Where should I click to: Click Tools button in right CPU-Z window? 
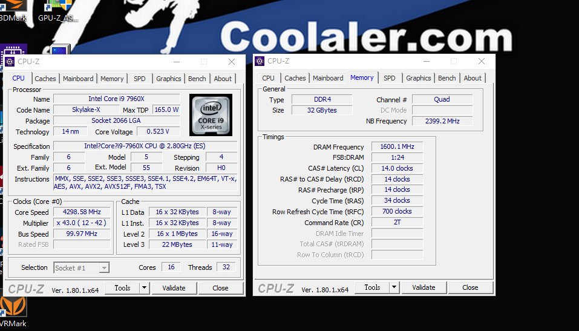[372, 287]
